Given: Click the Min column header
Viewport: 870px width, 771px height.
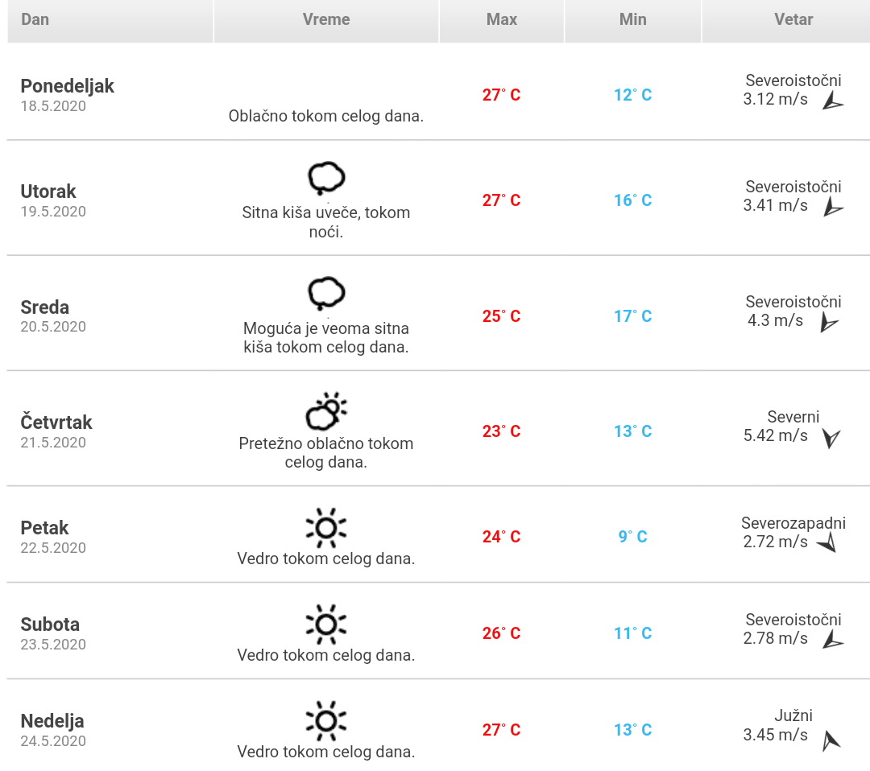Looking at the screenshot, I should (x=633, y=19).
